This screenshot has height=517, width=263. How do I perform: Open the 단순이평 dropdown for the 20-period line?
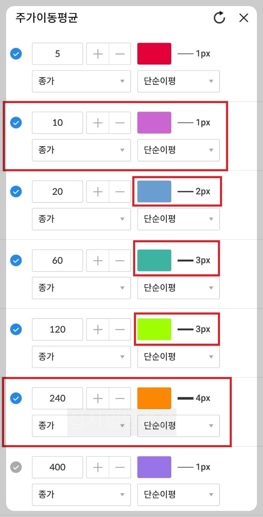179,219
